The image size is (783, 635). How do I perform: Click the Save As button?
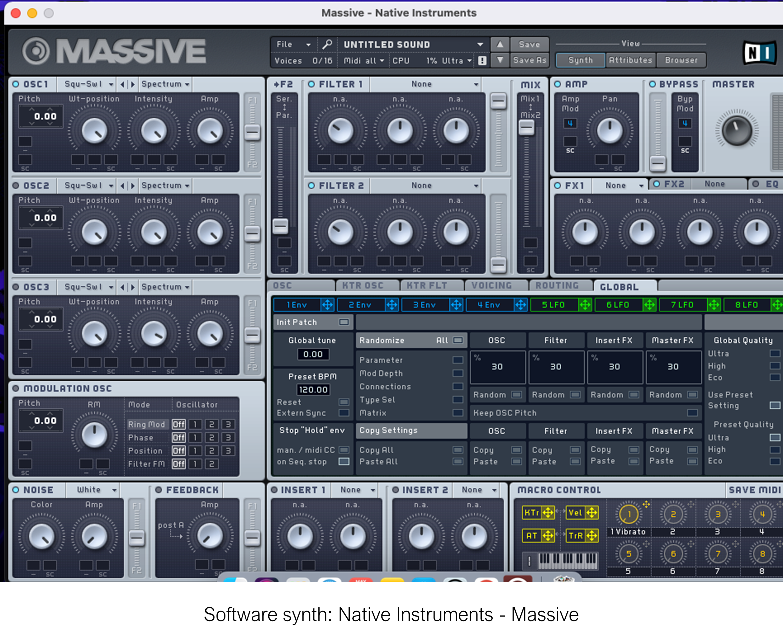529,60
